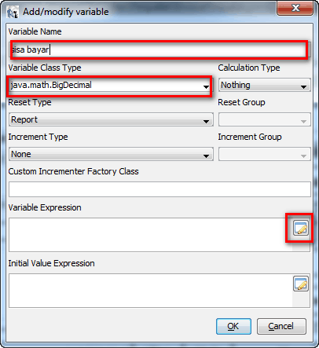The image size is (319, 348).
Task: Open Increment Type dropdown showing None
Action: (x=111, y=154)
